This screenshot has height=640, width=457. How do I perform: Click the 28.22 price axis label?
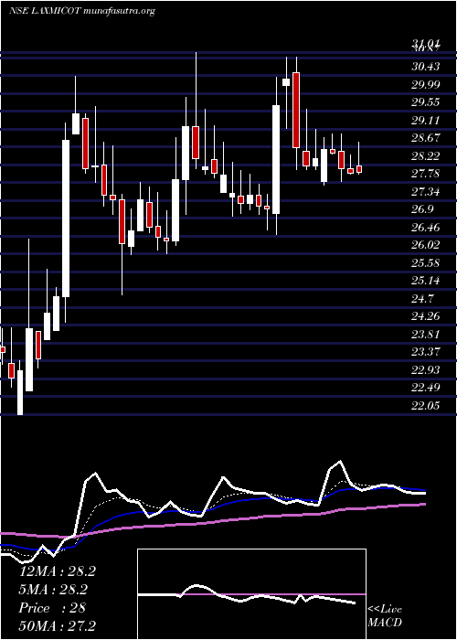point(427,156)
